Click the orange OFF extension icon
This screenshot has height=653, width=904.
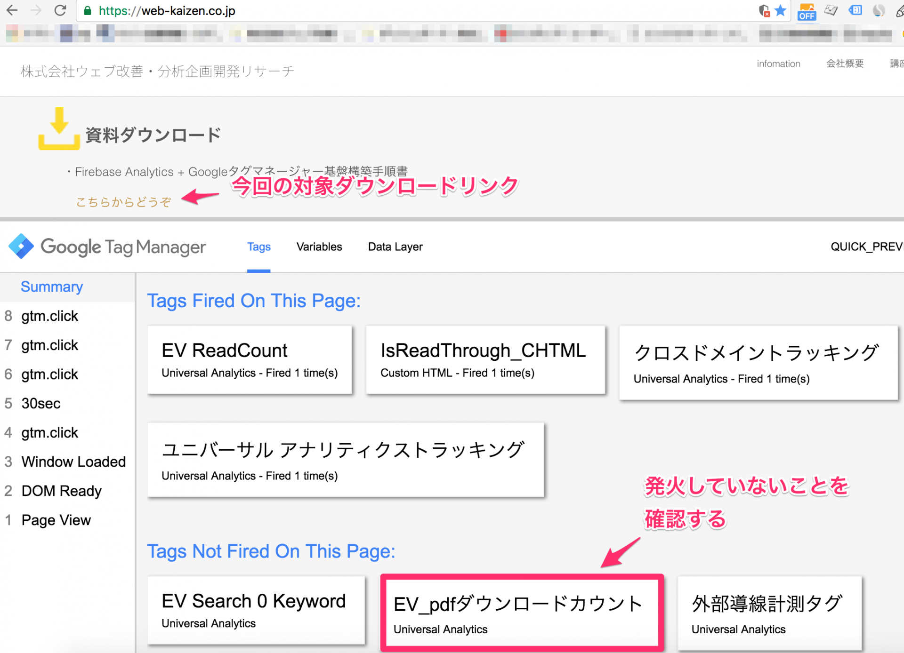coord(807,12)
